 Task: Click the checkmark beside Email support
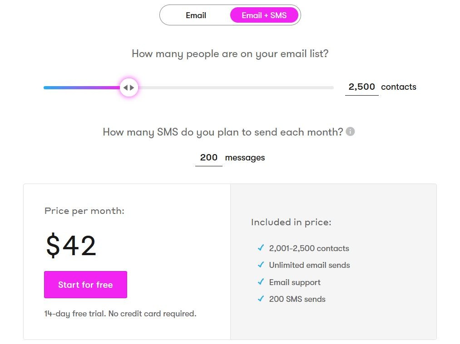pos(260,282)
